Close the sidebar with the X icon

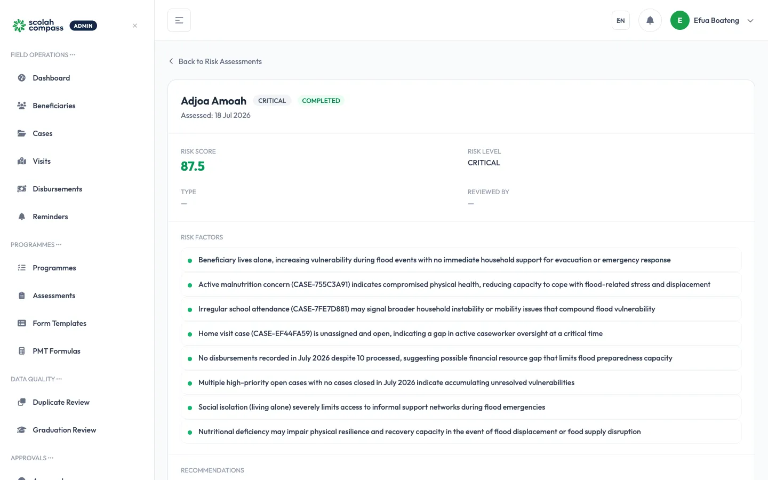tap(135, 26)
